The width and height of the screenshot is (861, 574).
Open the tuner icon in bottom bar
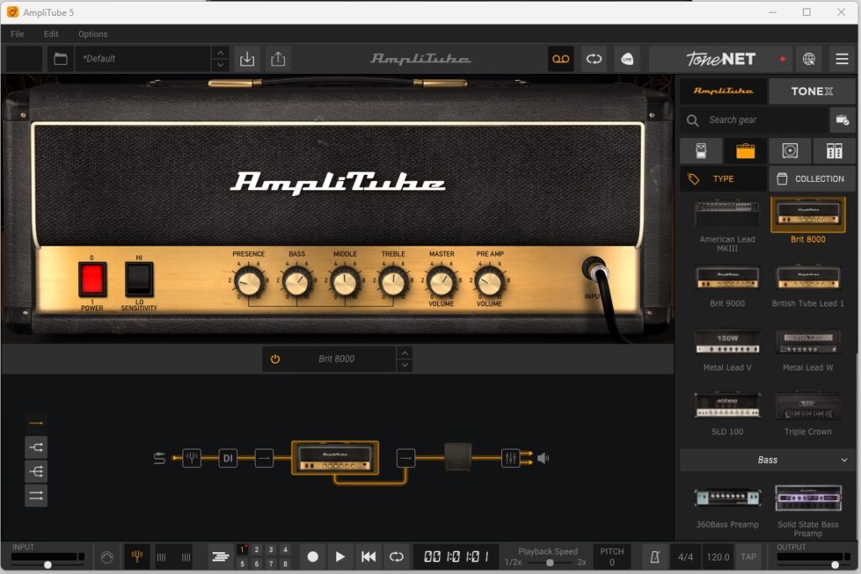click(137, 556)
